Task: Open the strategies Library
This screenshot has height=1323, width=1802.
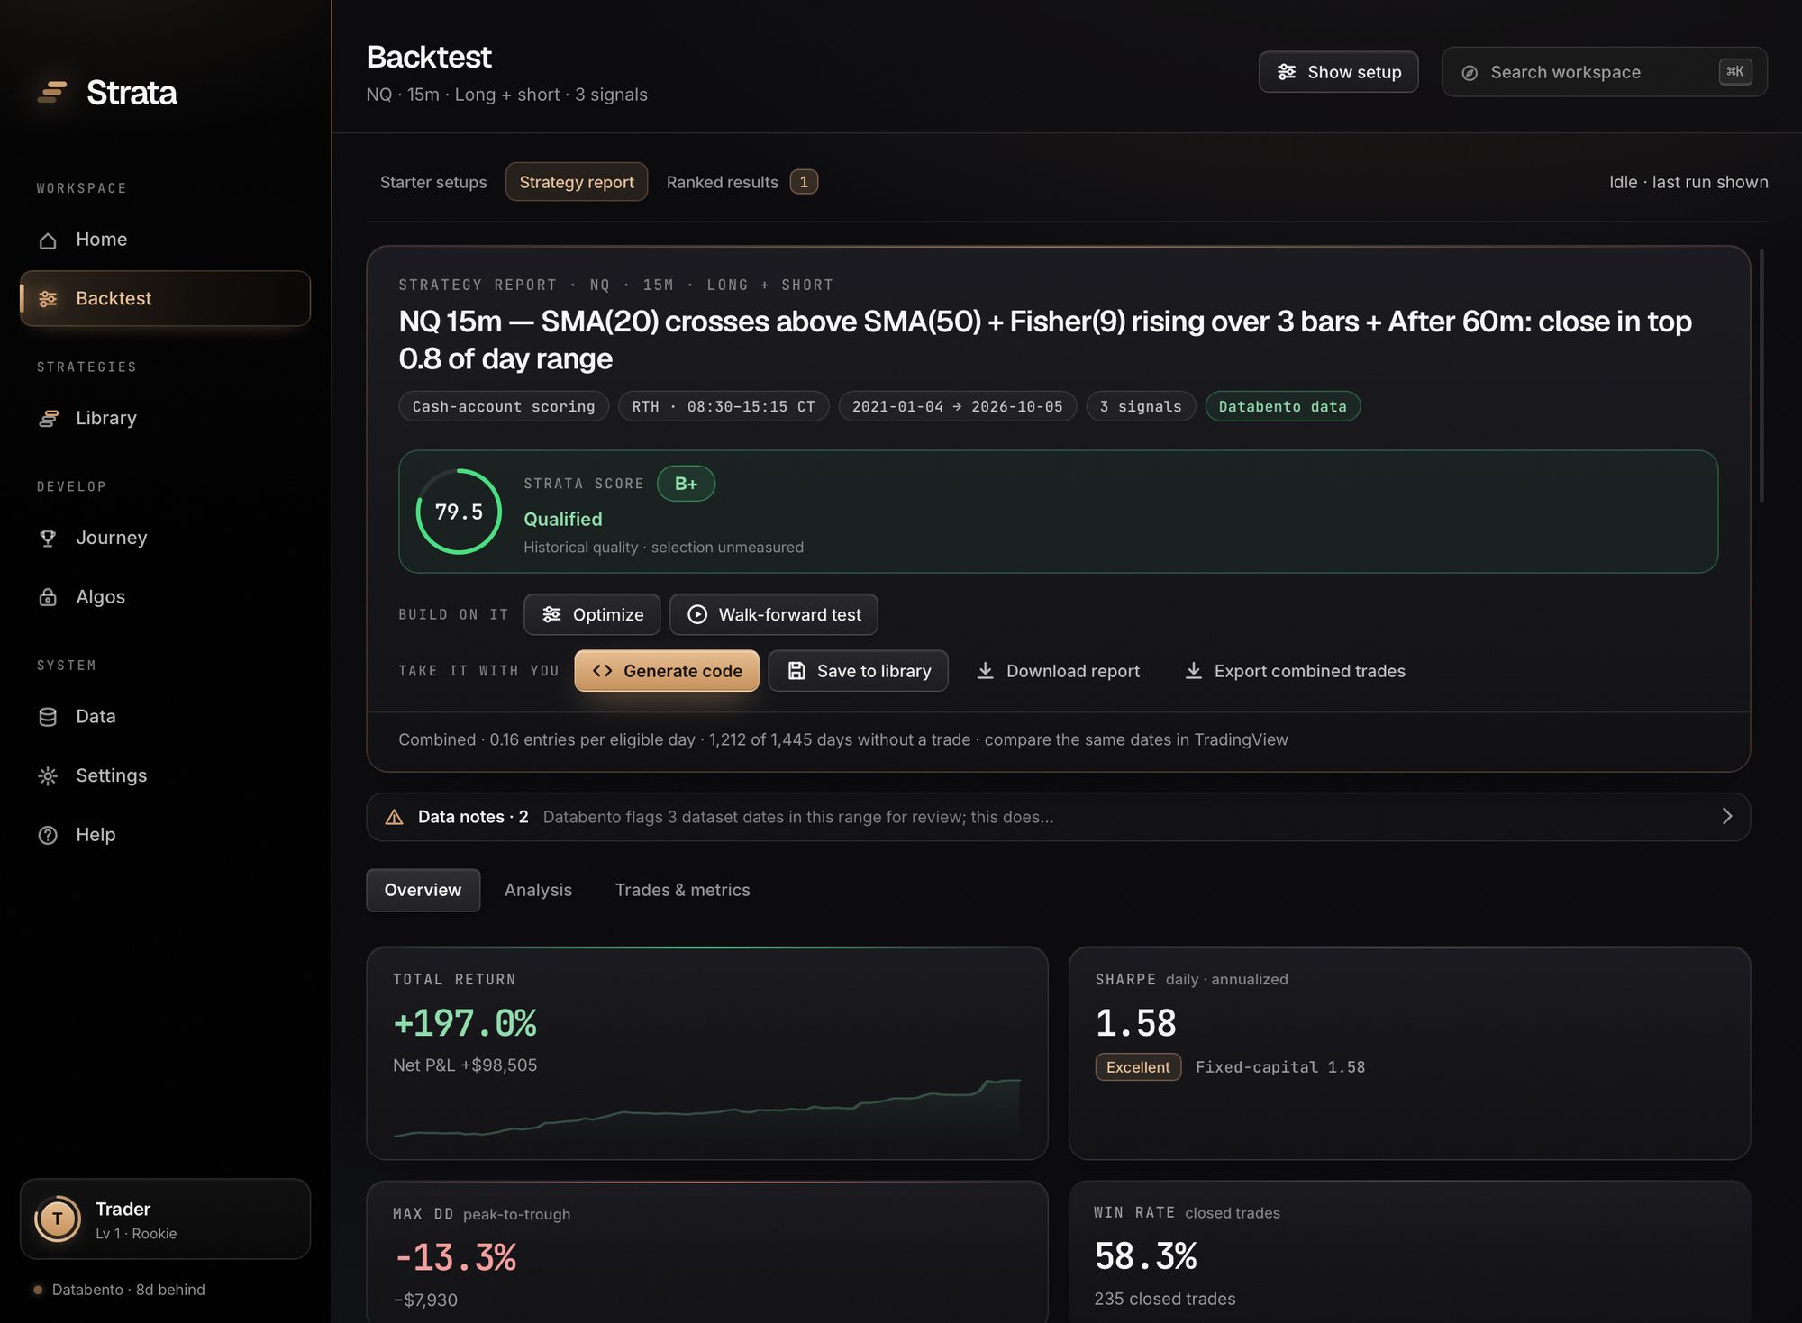Action: pyautogui.click(x=165, y=418)
